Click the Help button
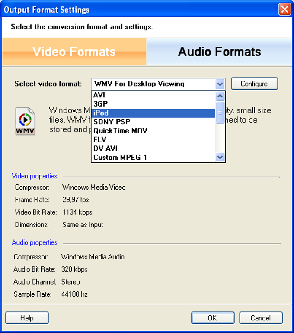This screenshot has height=333, width=294. tap(27, 318)
